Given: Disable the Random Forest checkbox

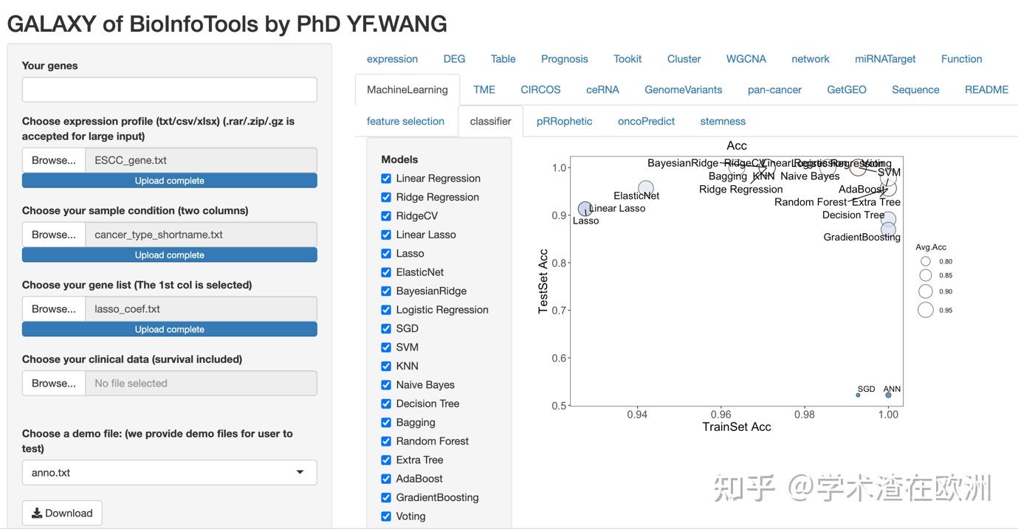Looking at the screenshot, I should pos(386,441).
